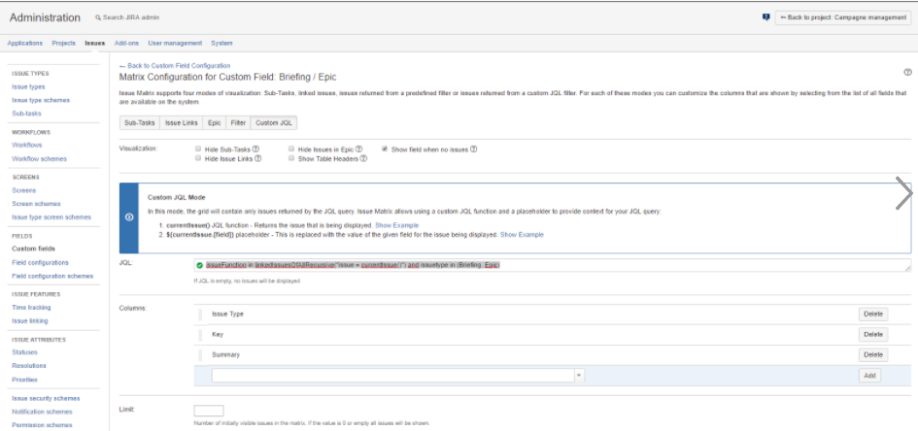Grab drag handle of Issue Type column
918x431 pixels.
pos(199,315)
